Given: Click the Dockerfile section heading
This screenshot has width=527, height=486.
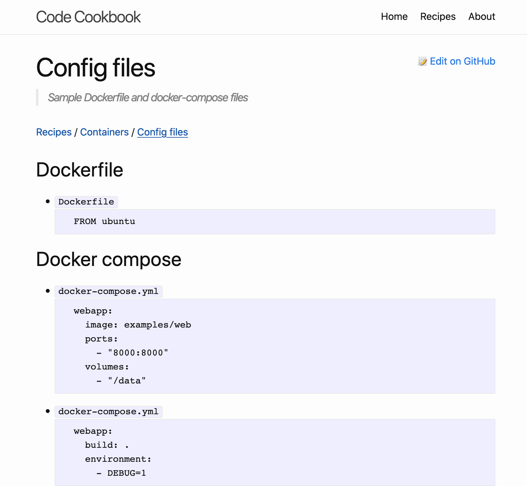Looking at the screenshot, I should 79,170.
